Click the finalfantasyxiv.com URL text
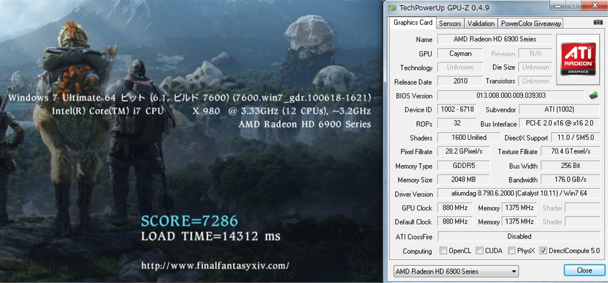 [x=215, y=266]
